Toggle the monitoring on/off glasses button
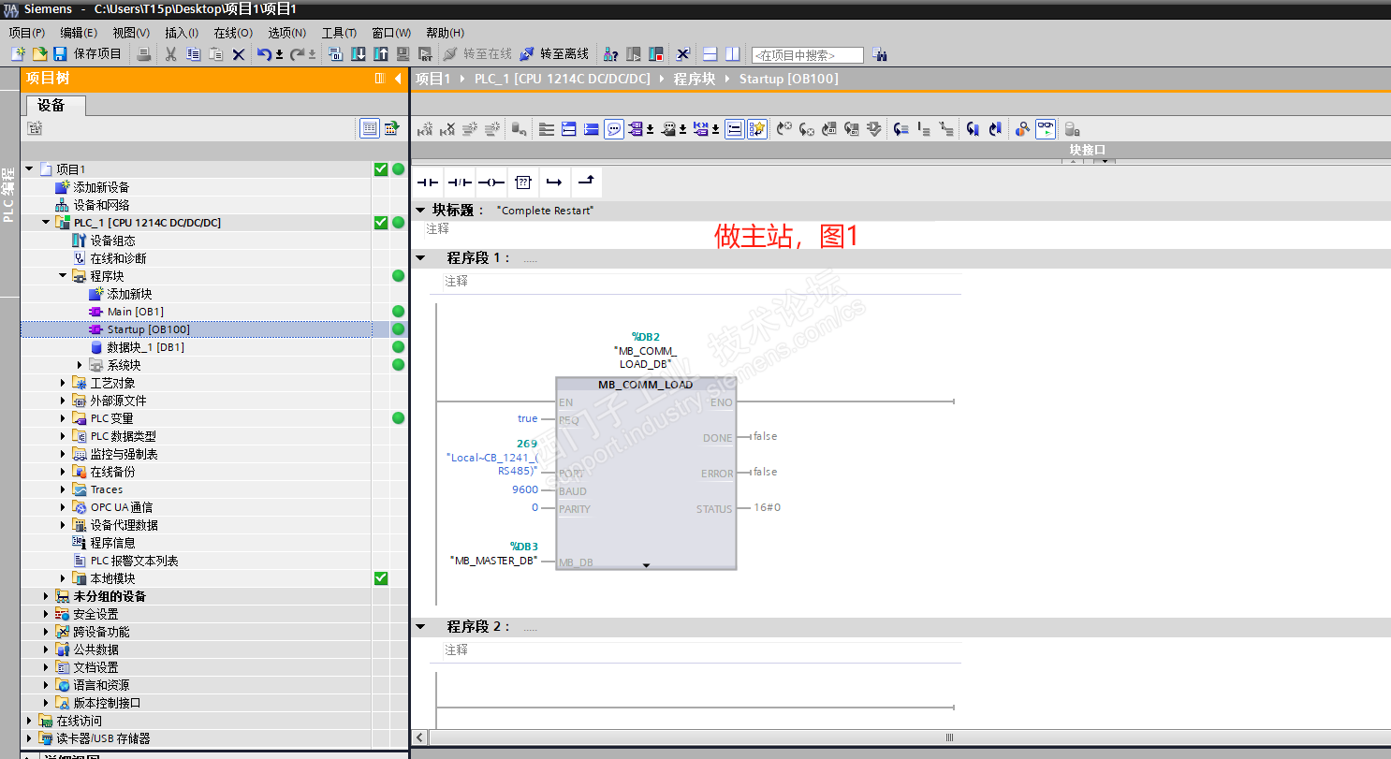The image size is (1391, 759). coord(1046,129)
